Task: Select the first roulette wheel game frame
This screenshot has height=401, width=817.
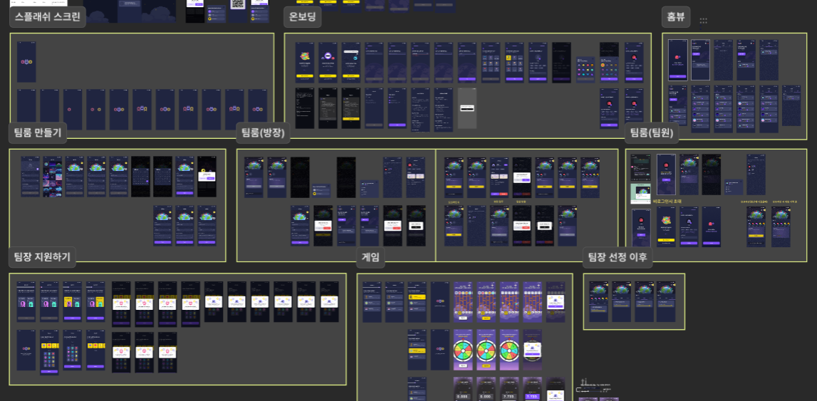Action: coord(463,350)
